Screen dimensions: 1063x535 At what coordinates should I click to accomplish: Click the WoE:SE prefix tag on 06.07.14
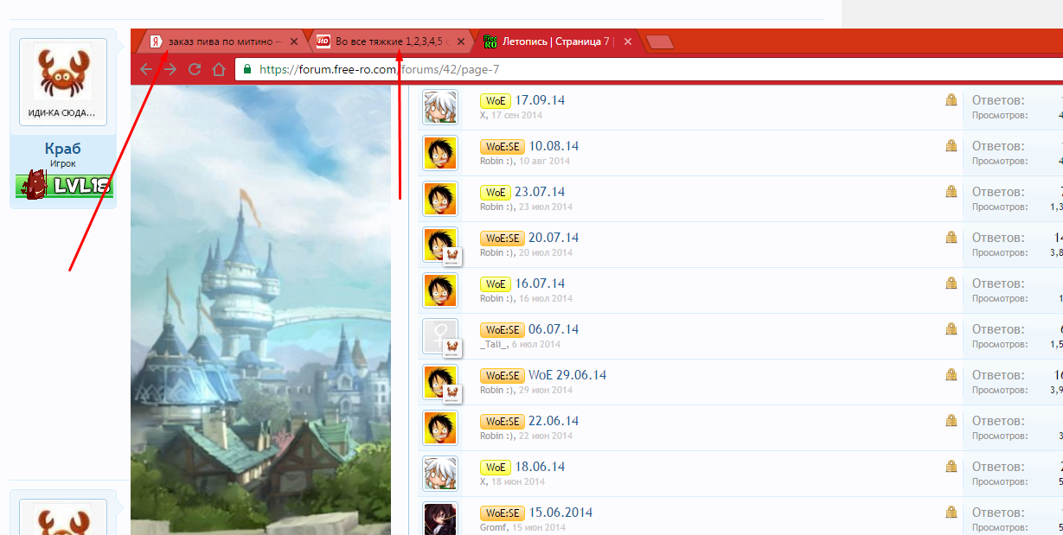[x=503, y=330]
